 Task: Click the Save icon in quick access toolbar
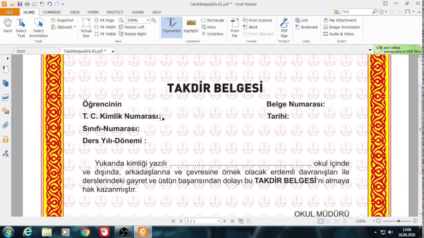pos(20,4)
